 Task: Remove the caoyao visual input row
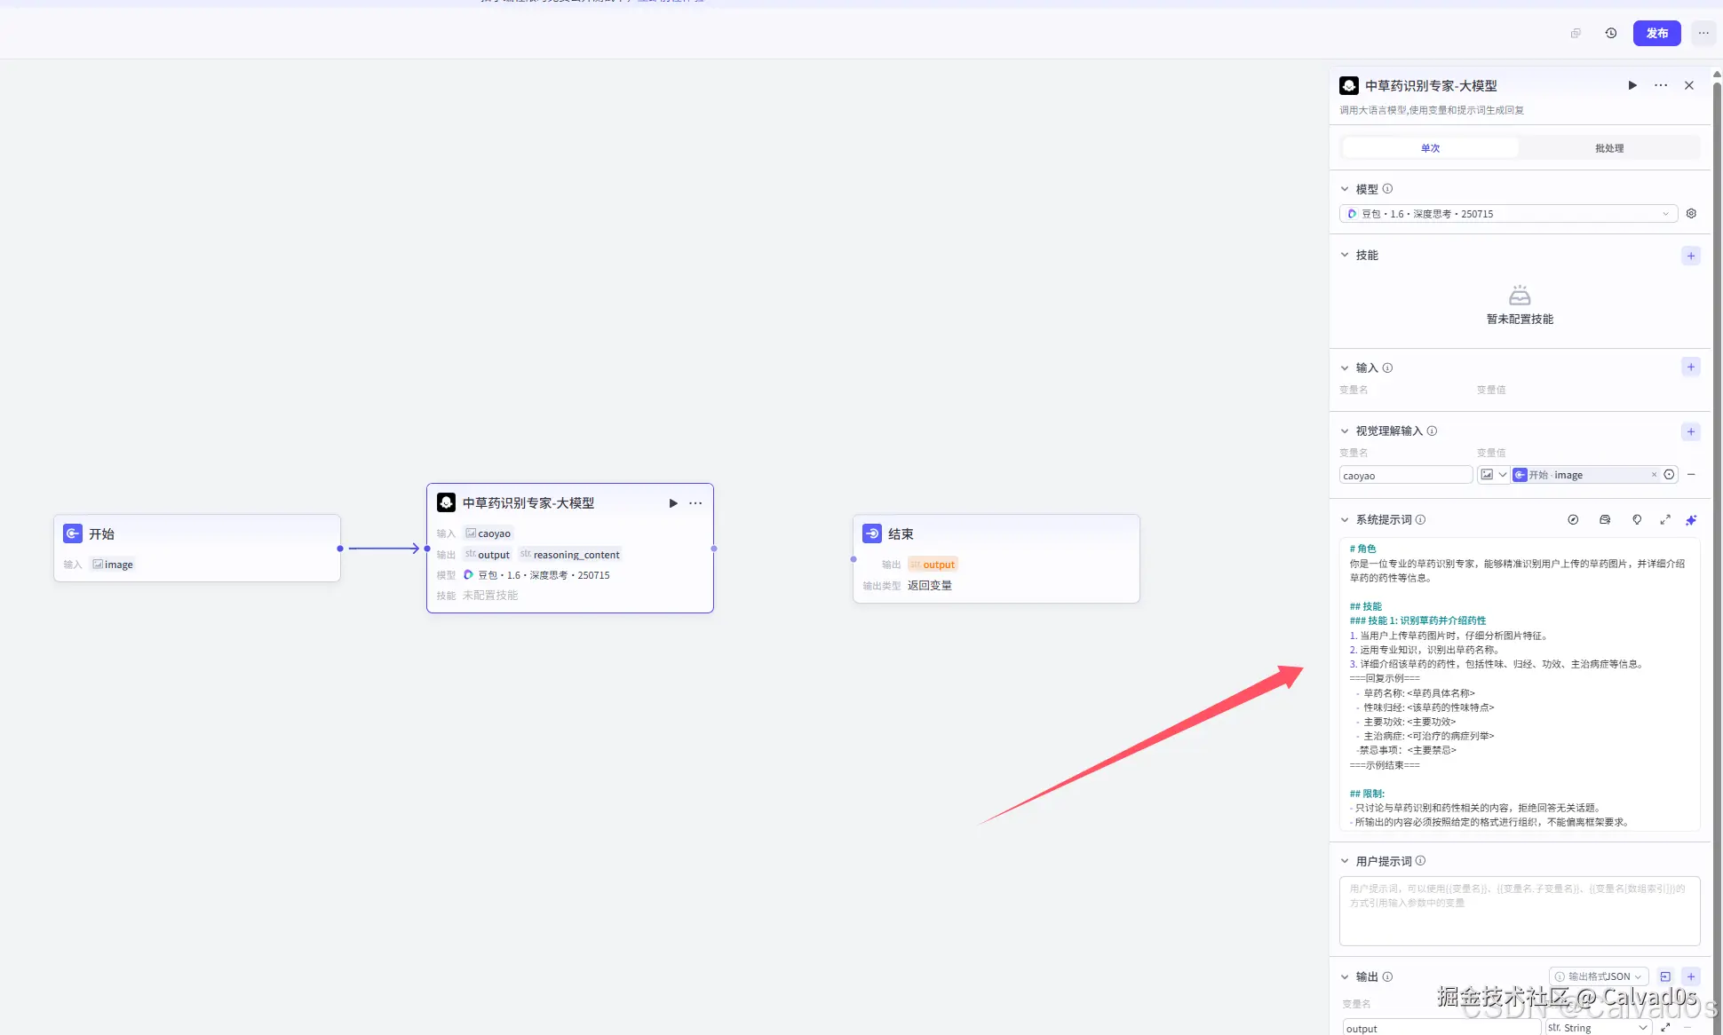pos(1691,475)
